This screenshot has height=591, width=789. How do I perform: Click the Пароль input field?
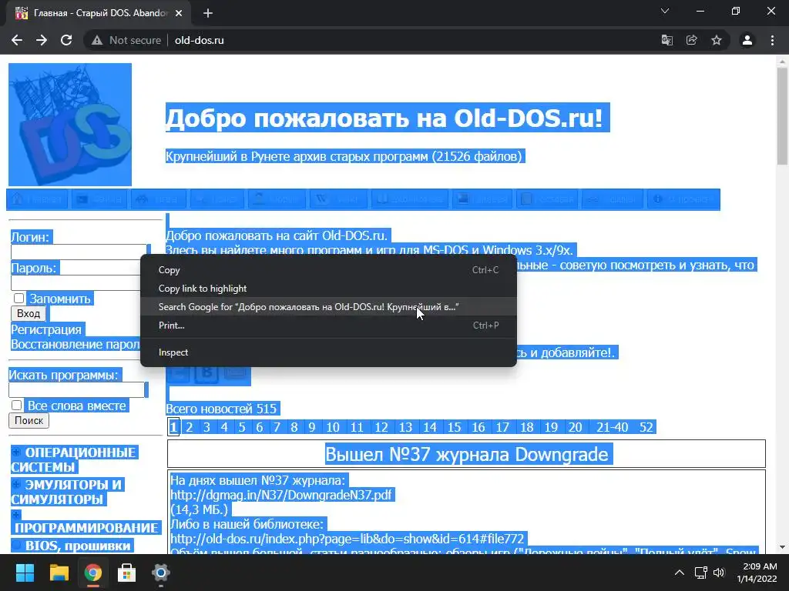[76, 283]
